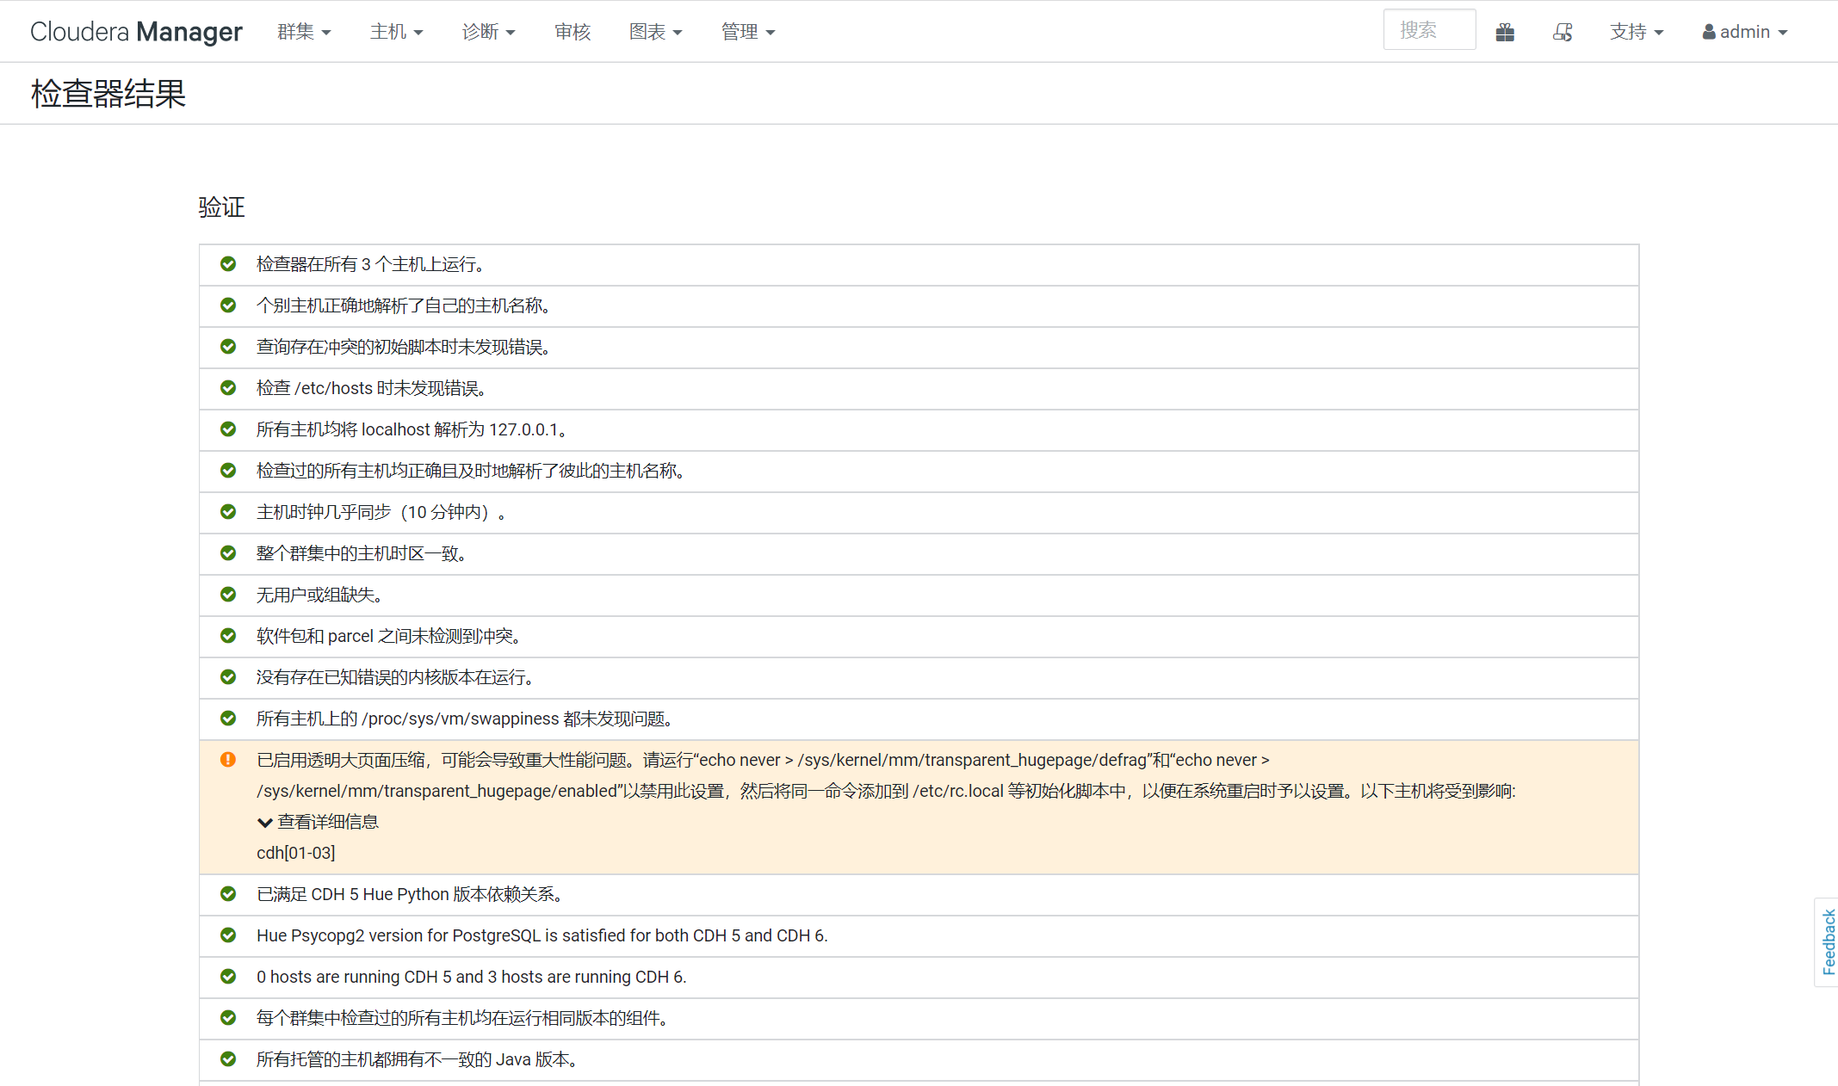
Task: Open the 管理 menu
Action: click(747, 32)
